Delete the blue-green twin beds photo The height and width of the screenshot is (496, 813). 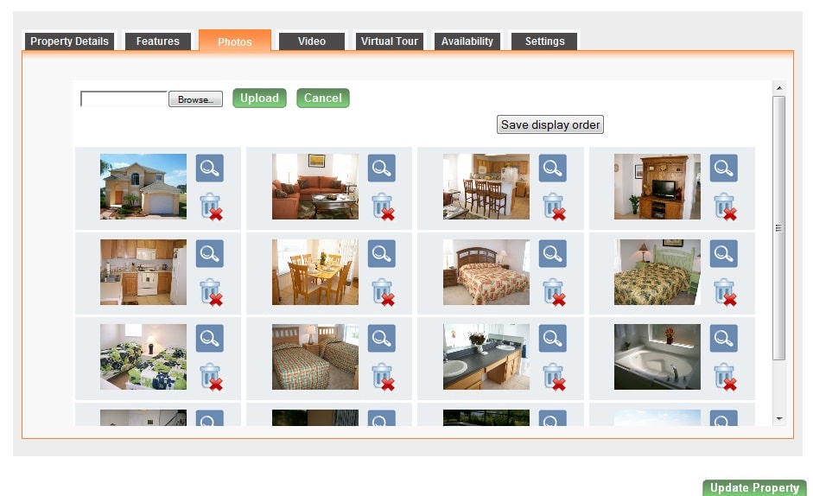(x=211, y=377)
